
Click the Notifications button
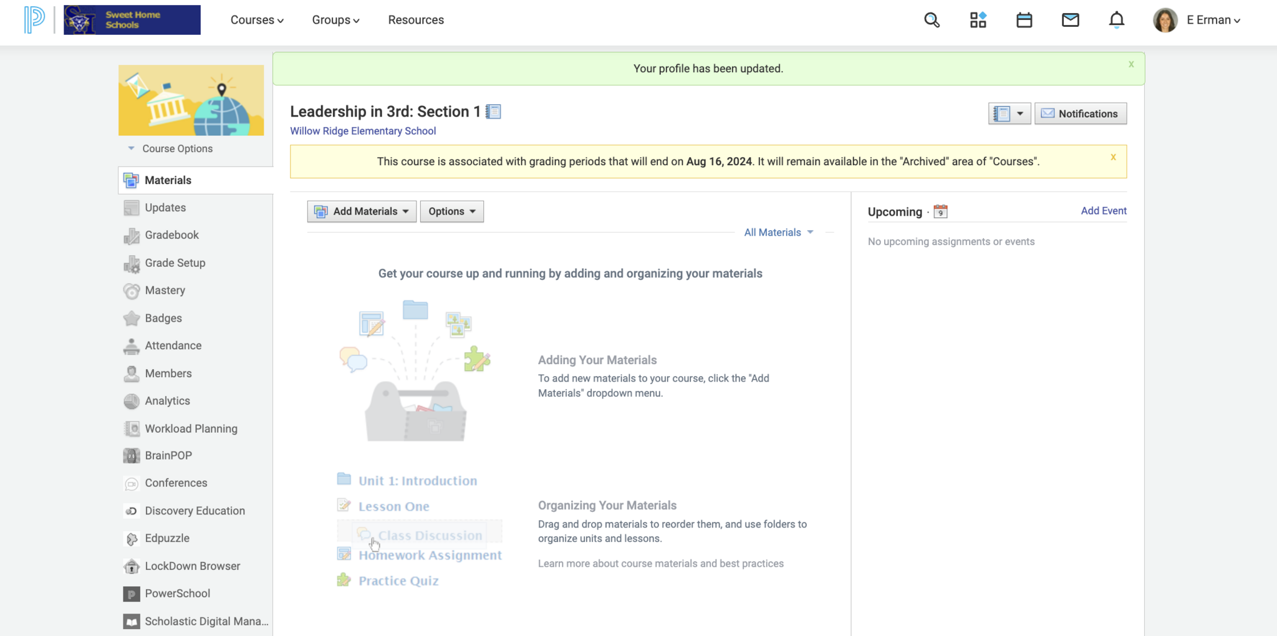(x=1080, y=113)
